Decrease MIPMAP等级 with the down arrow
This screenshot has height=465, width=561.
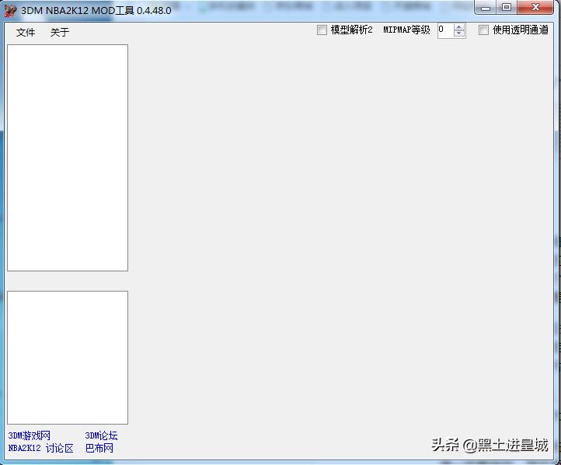tap(459, 33)
